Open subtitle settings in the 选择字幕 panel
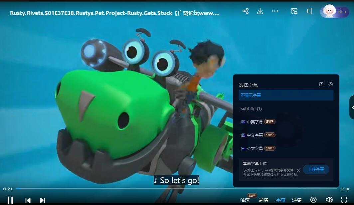The image size is (354, 205). [x=330, y=84]
